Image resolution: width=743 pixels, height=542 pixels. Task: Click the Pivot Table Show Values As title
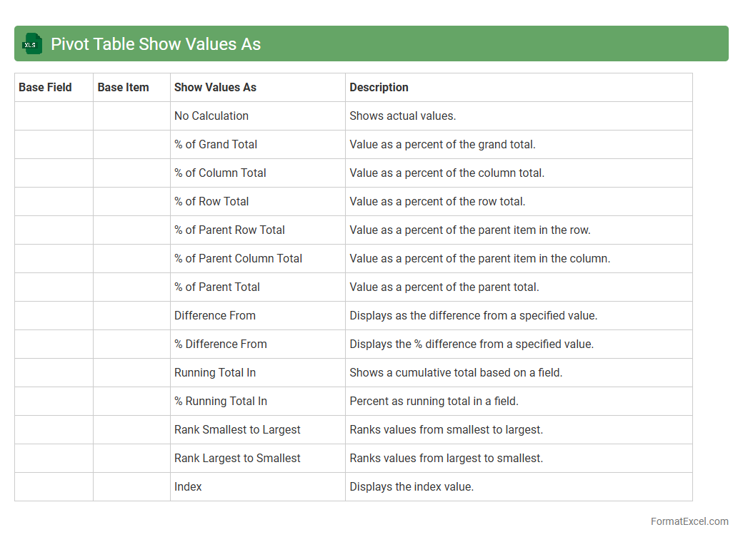(x=155, y=44)
